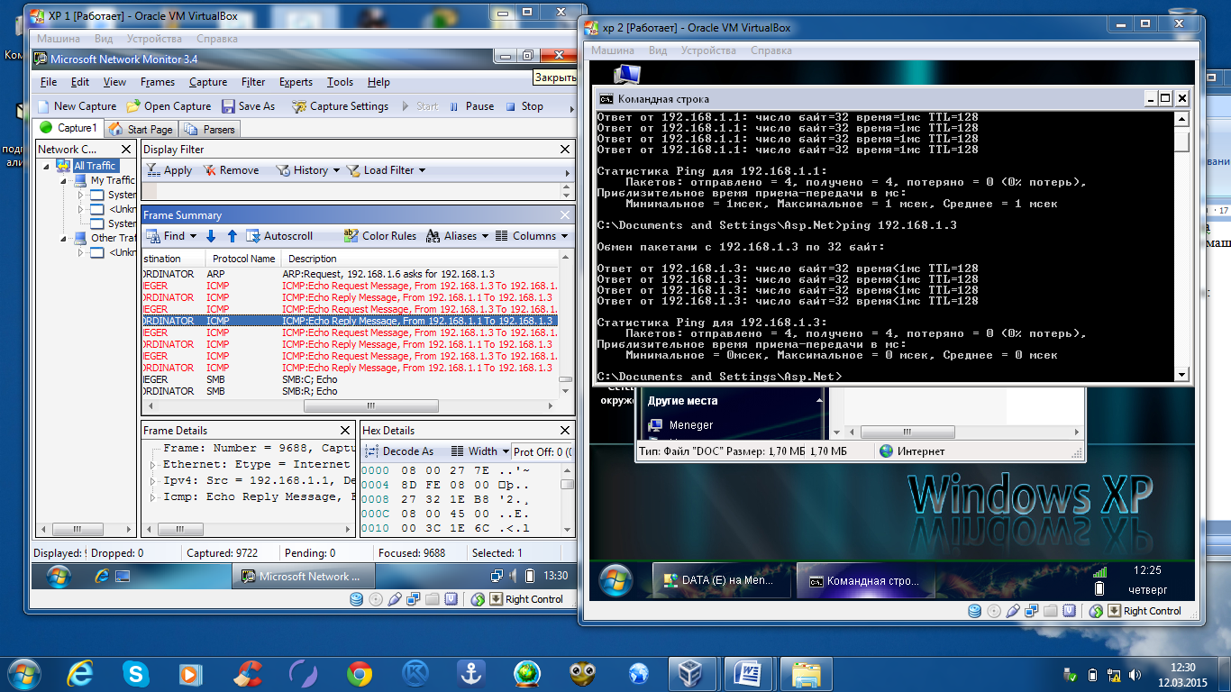
Task: Select the ARP Request frame row
Action: point(350,274)
